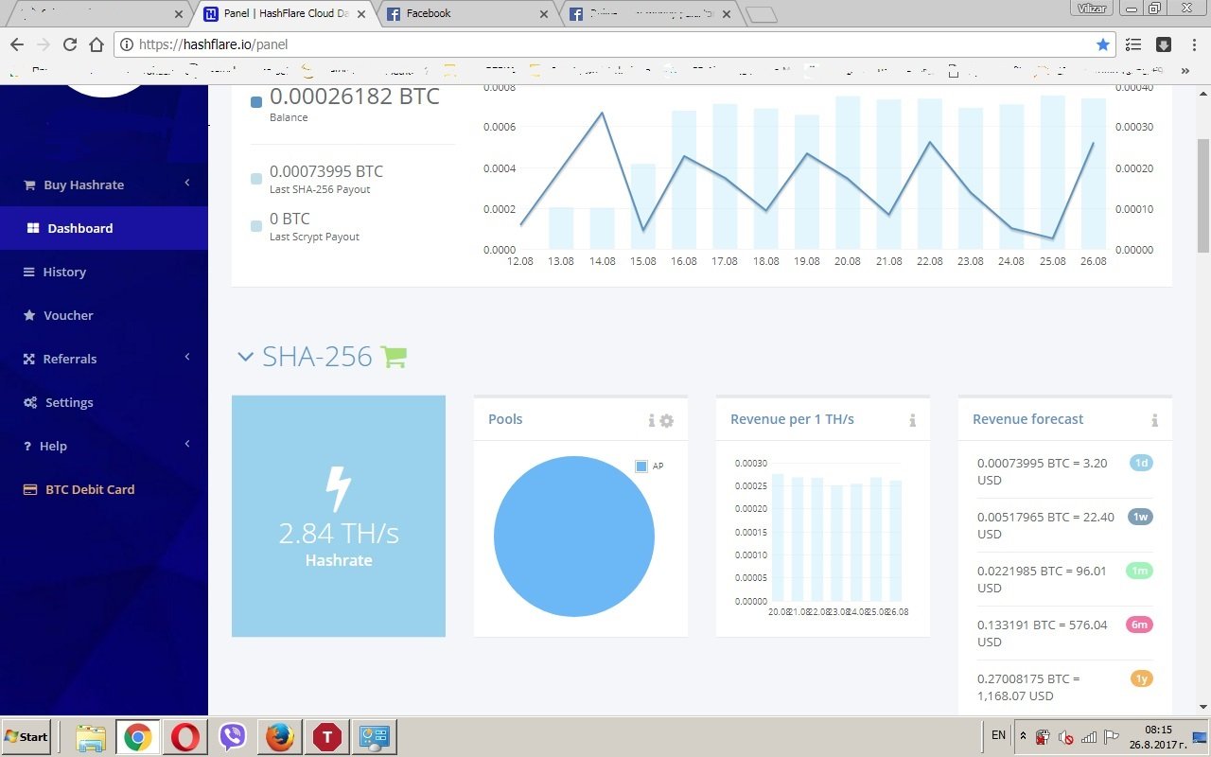Image resolution: width=1211 pixels, height=757 pixels.
Task: Open the Pools info icon
Action: [x=651, y=420]
